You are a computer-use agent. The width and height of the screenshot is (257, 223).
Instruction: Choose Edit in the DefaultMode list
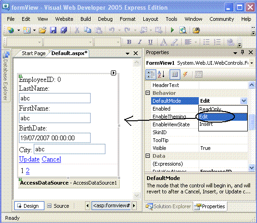coord(223,117)
